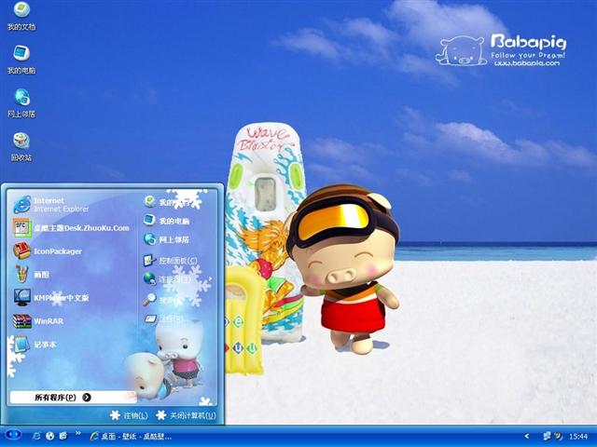Image resolution: width=597 pixels, height=447 pixels.
Task: Click 关闭计算机(U) shut down button
Action: [x=187, y=415]
